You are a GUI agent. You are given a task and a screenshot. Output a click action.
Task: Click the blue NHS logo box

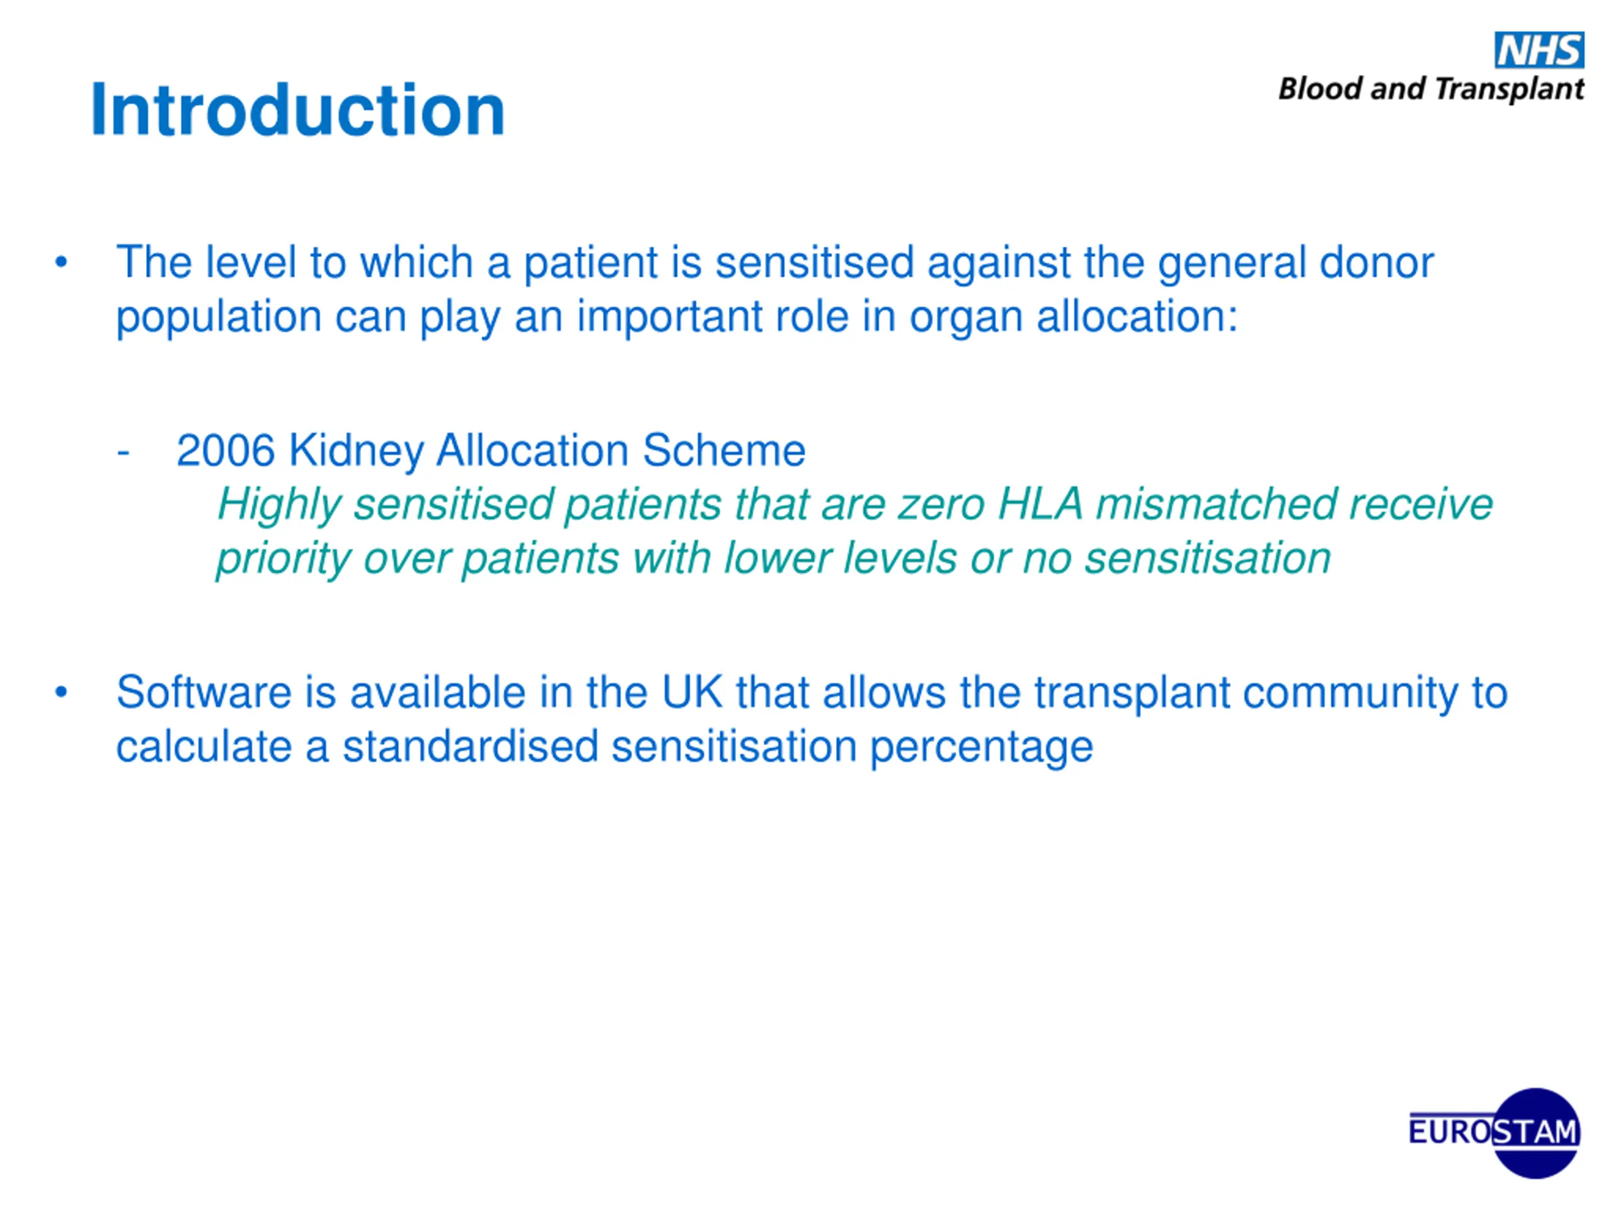1539,50
